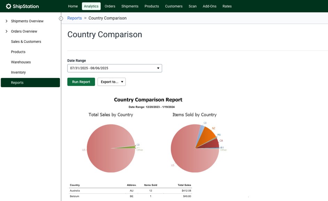Expand the Shipments Overview section chevron
Screen dimensions: 328x201
point(6,21)
